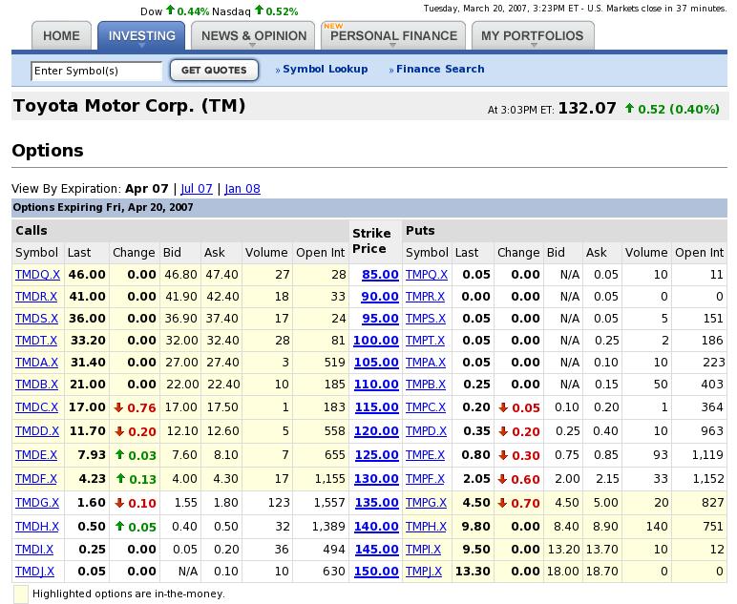Click the GET QUOTES button
Image resolution: width=737 pixels, height=604 pixels.
coord(214,71)
